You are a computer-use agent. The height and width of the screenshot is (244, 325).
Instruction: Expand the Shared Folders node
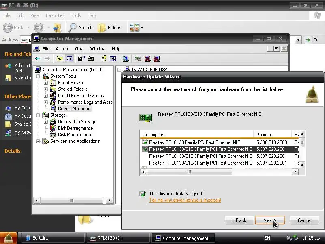point(45,89)
